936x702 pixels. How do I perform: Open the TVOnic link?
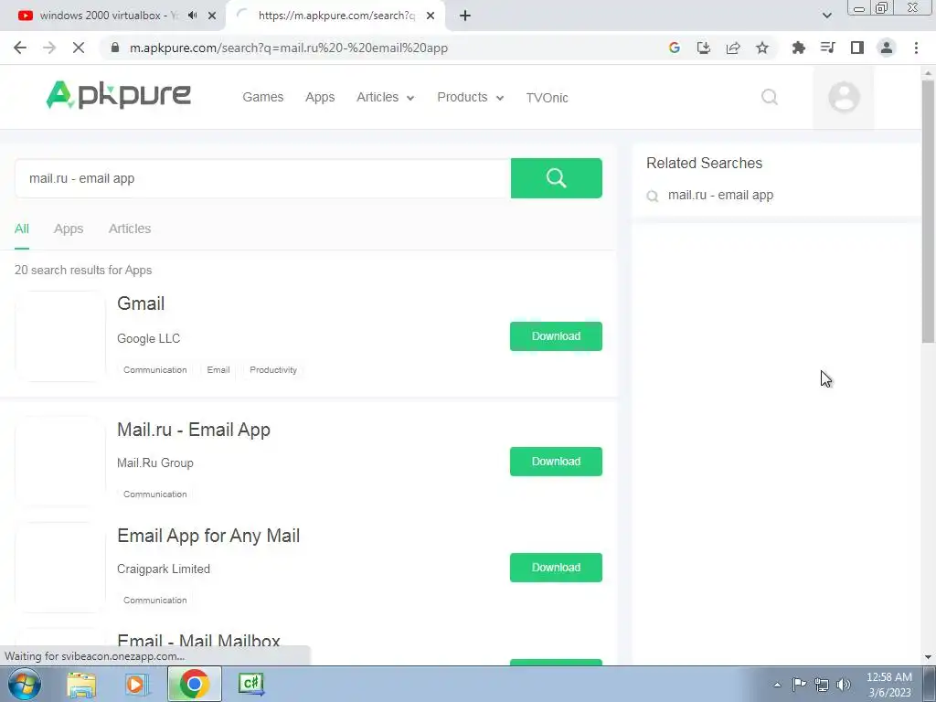547,98
